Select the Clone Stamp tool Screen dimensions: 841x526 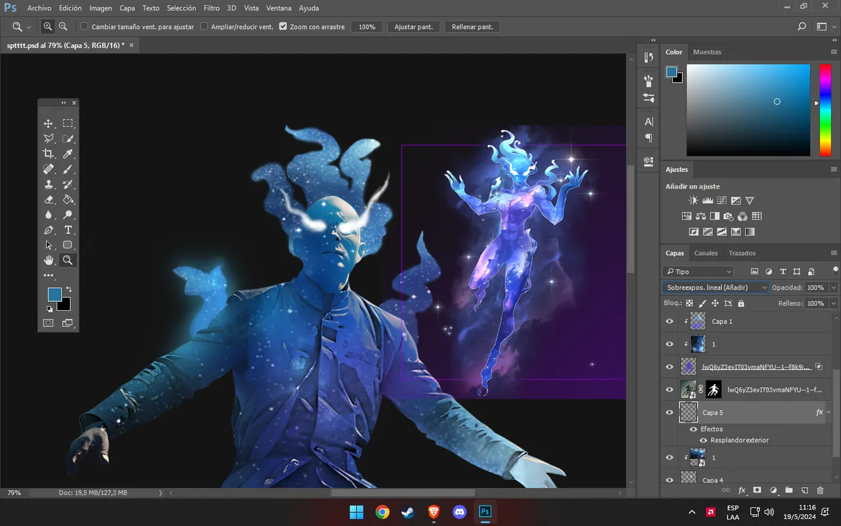coord(49,185)
